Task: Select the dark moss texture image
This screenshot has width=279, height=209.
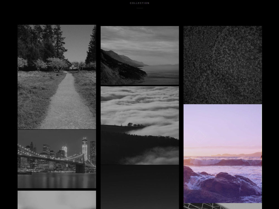Action: (x=223, y=65)
